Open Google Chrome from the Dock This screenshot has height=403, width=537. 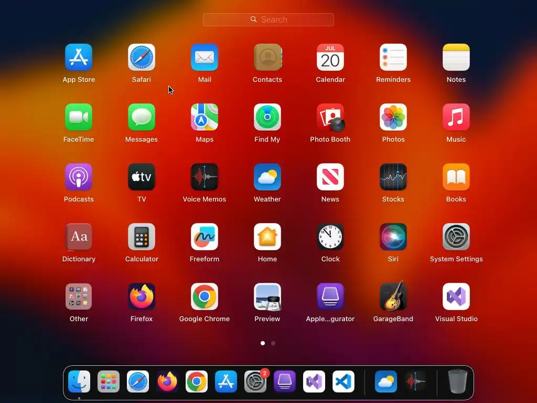click(x=197, y=381)
